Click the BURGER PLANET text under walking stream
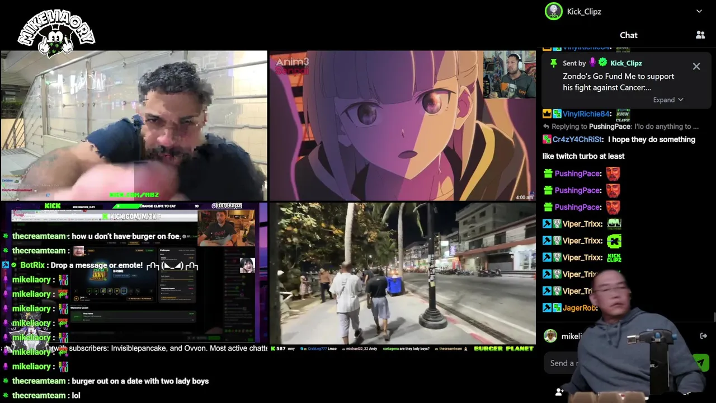Viewport: 716px width, 403px height. pos(503,349)
